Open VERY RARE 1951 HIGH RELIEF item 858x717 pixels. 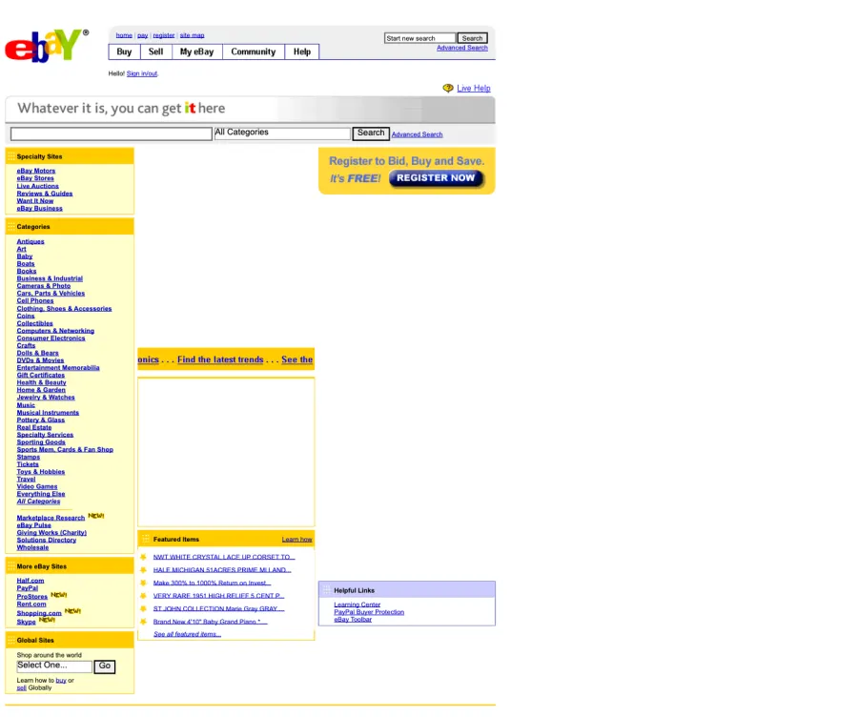[x=219, y=596]
